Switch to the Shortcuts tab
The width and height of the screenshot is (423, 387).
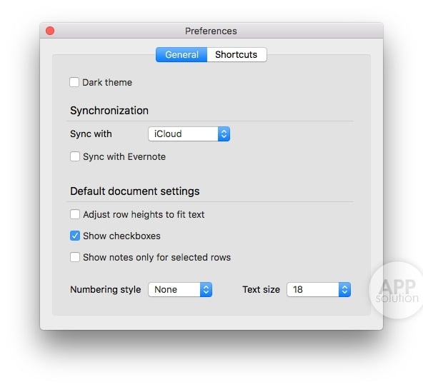(x=237, y=55)
